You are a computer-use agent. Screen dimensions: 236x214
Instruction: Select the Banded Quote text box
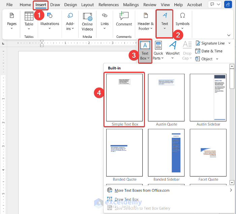click(x=124, y=155)
